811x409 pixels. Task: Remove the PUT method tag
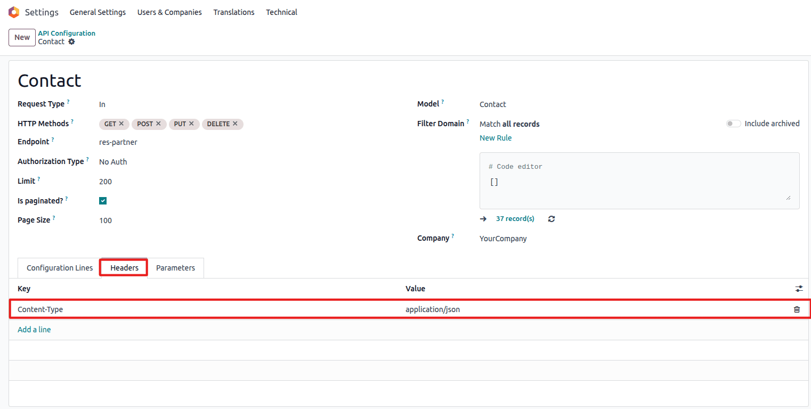point(192,124)
